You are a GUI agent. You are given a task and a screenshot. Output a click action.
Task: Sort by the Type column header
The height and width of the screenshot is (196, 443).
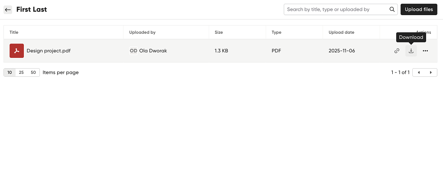276,32
